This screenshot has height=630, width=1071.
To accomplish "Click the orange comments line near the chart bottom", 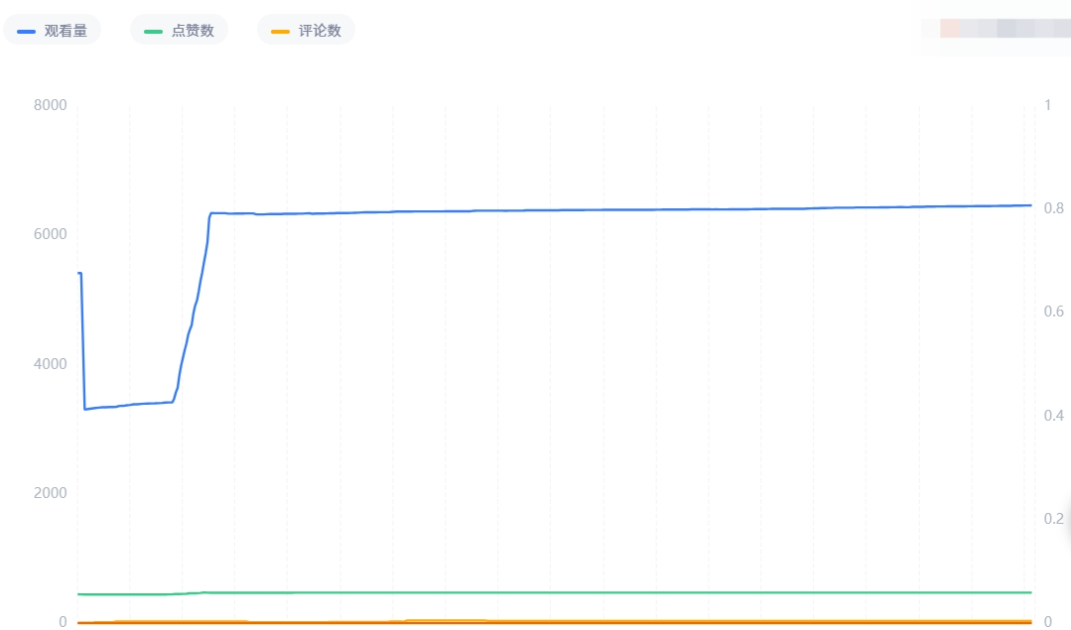I will 596,622.
